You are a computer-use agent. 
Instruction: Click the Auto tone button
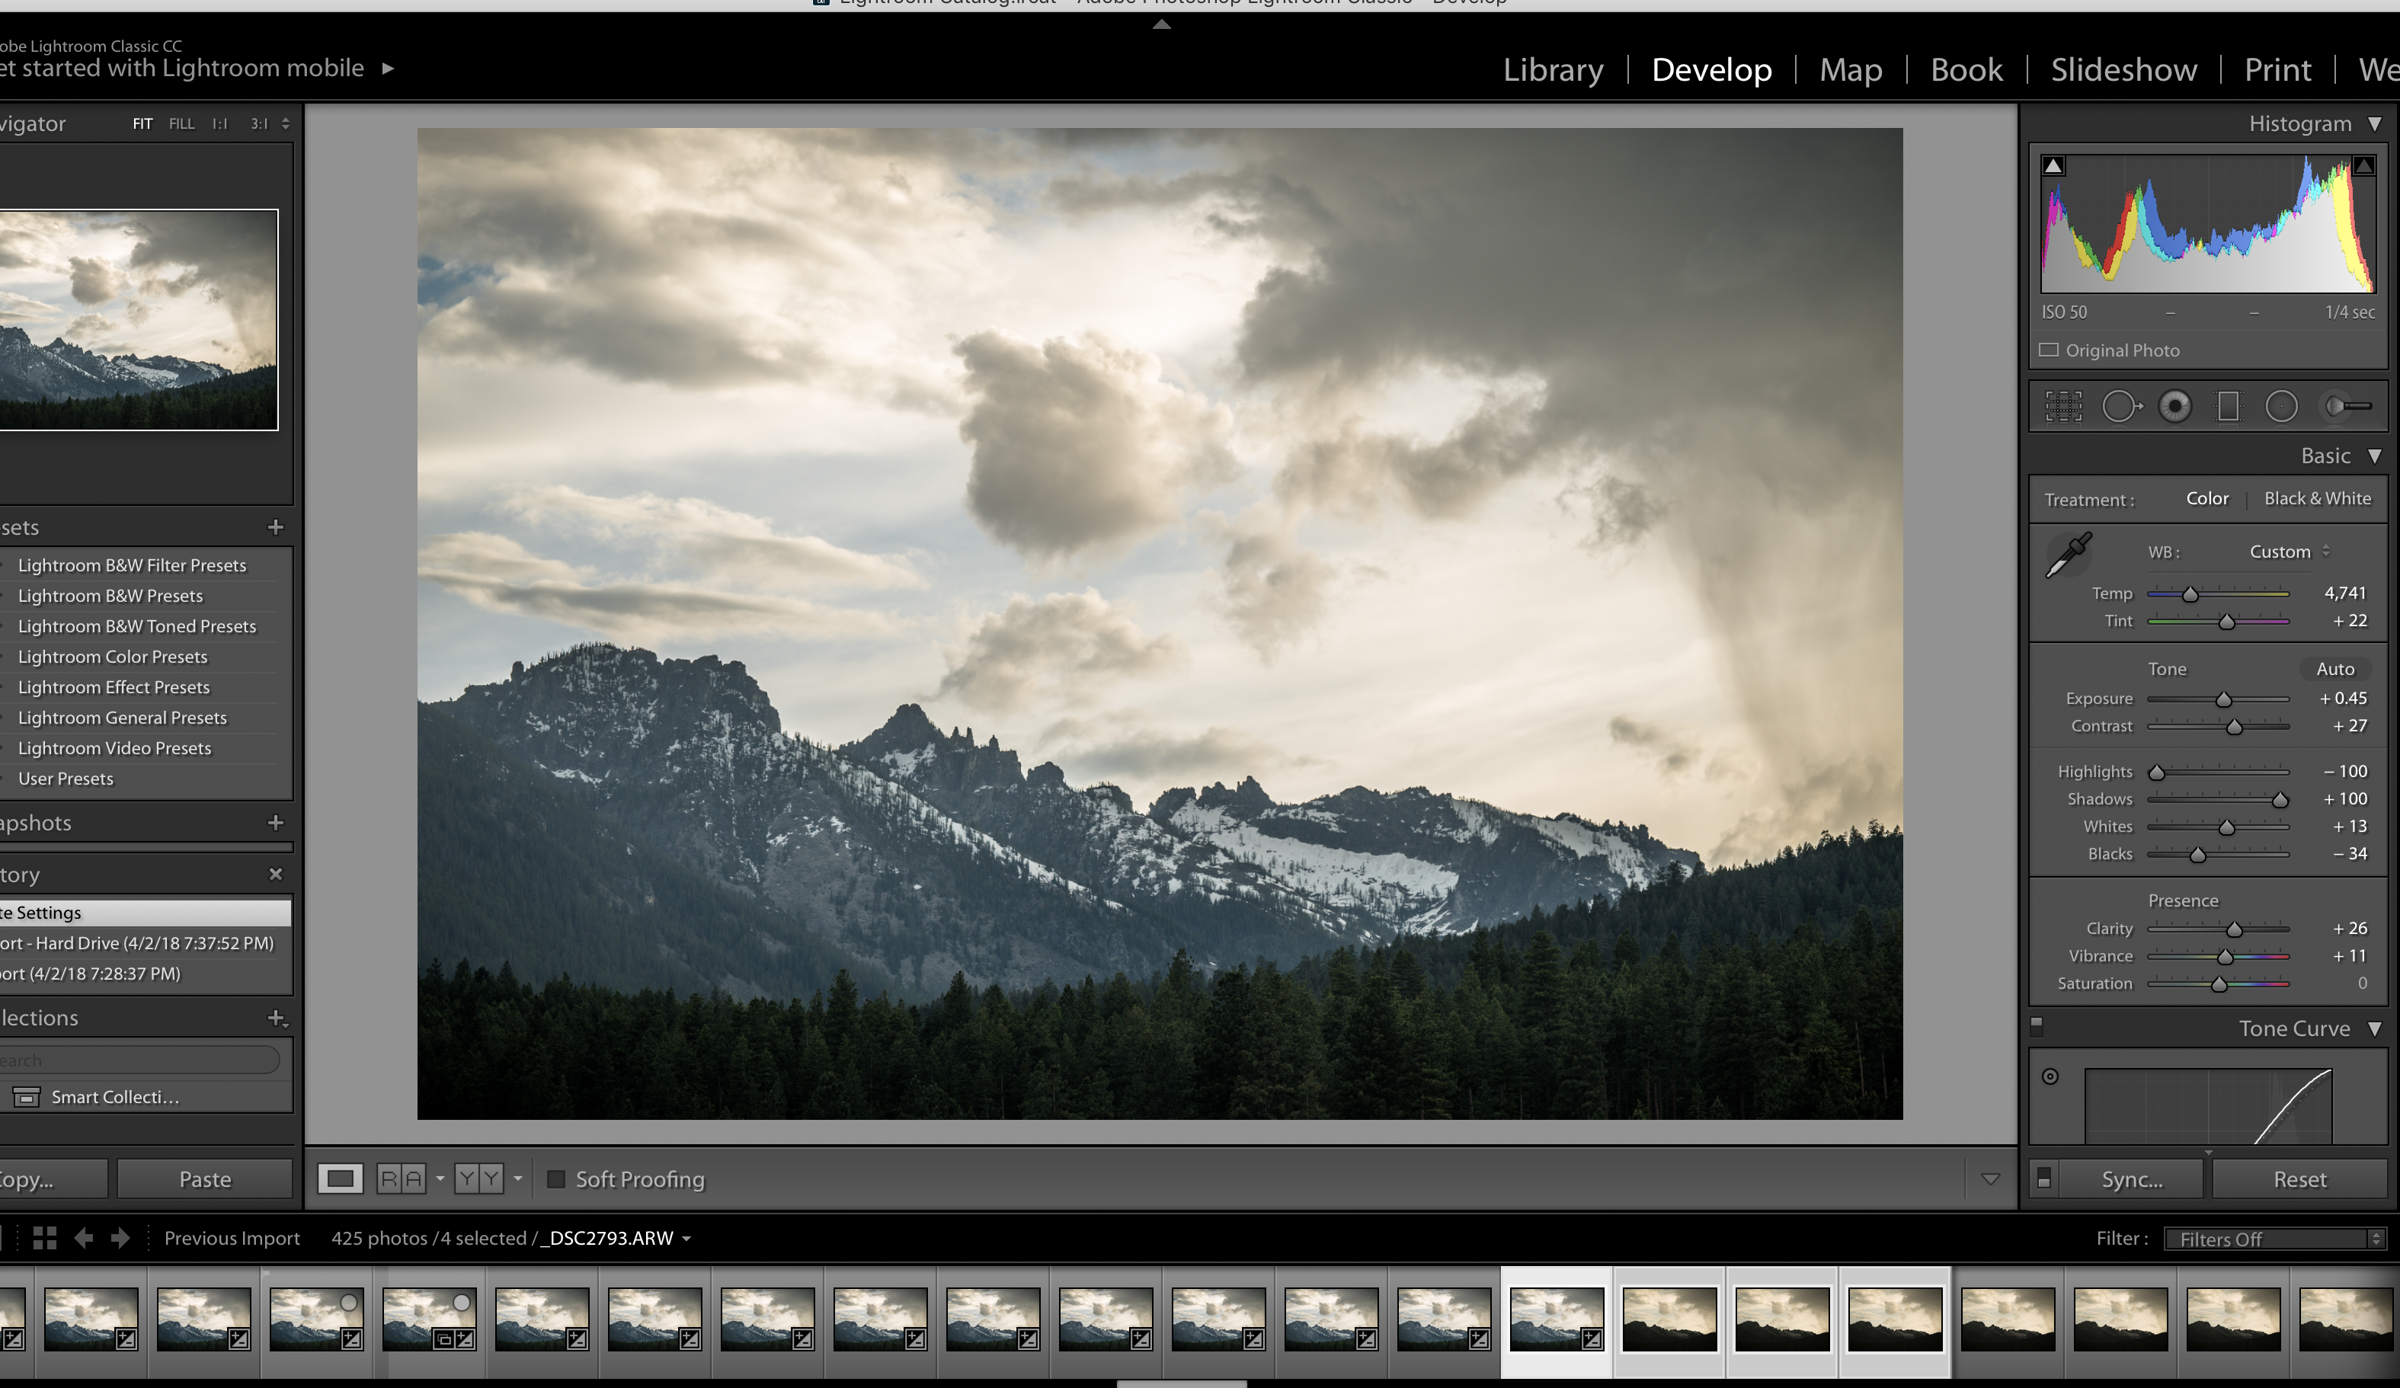click(x=2334, y=670)
